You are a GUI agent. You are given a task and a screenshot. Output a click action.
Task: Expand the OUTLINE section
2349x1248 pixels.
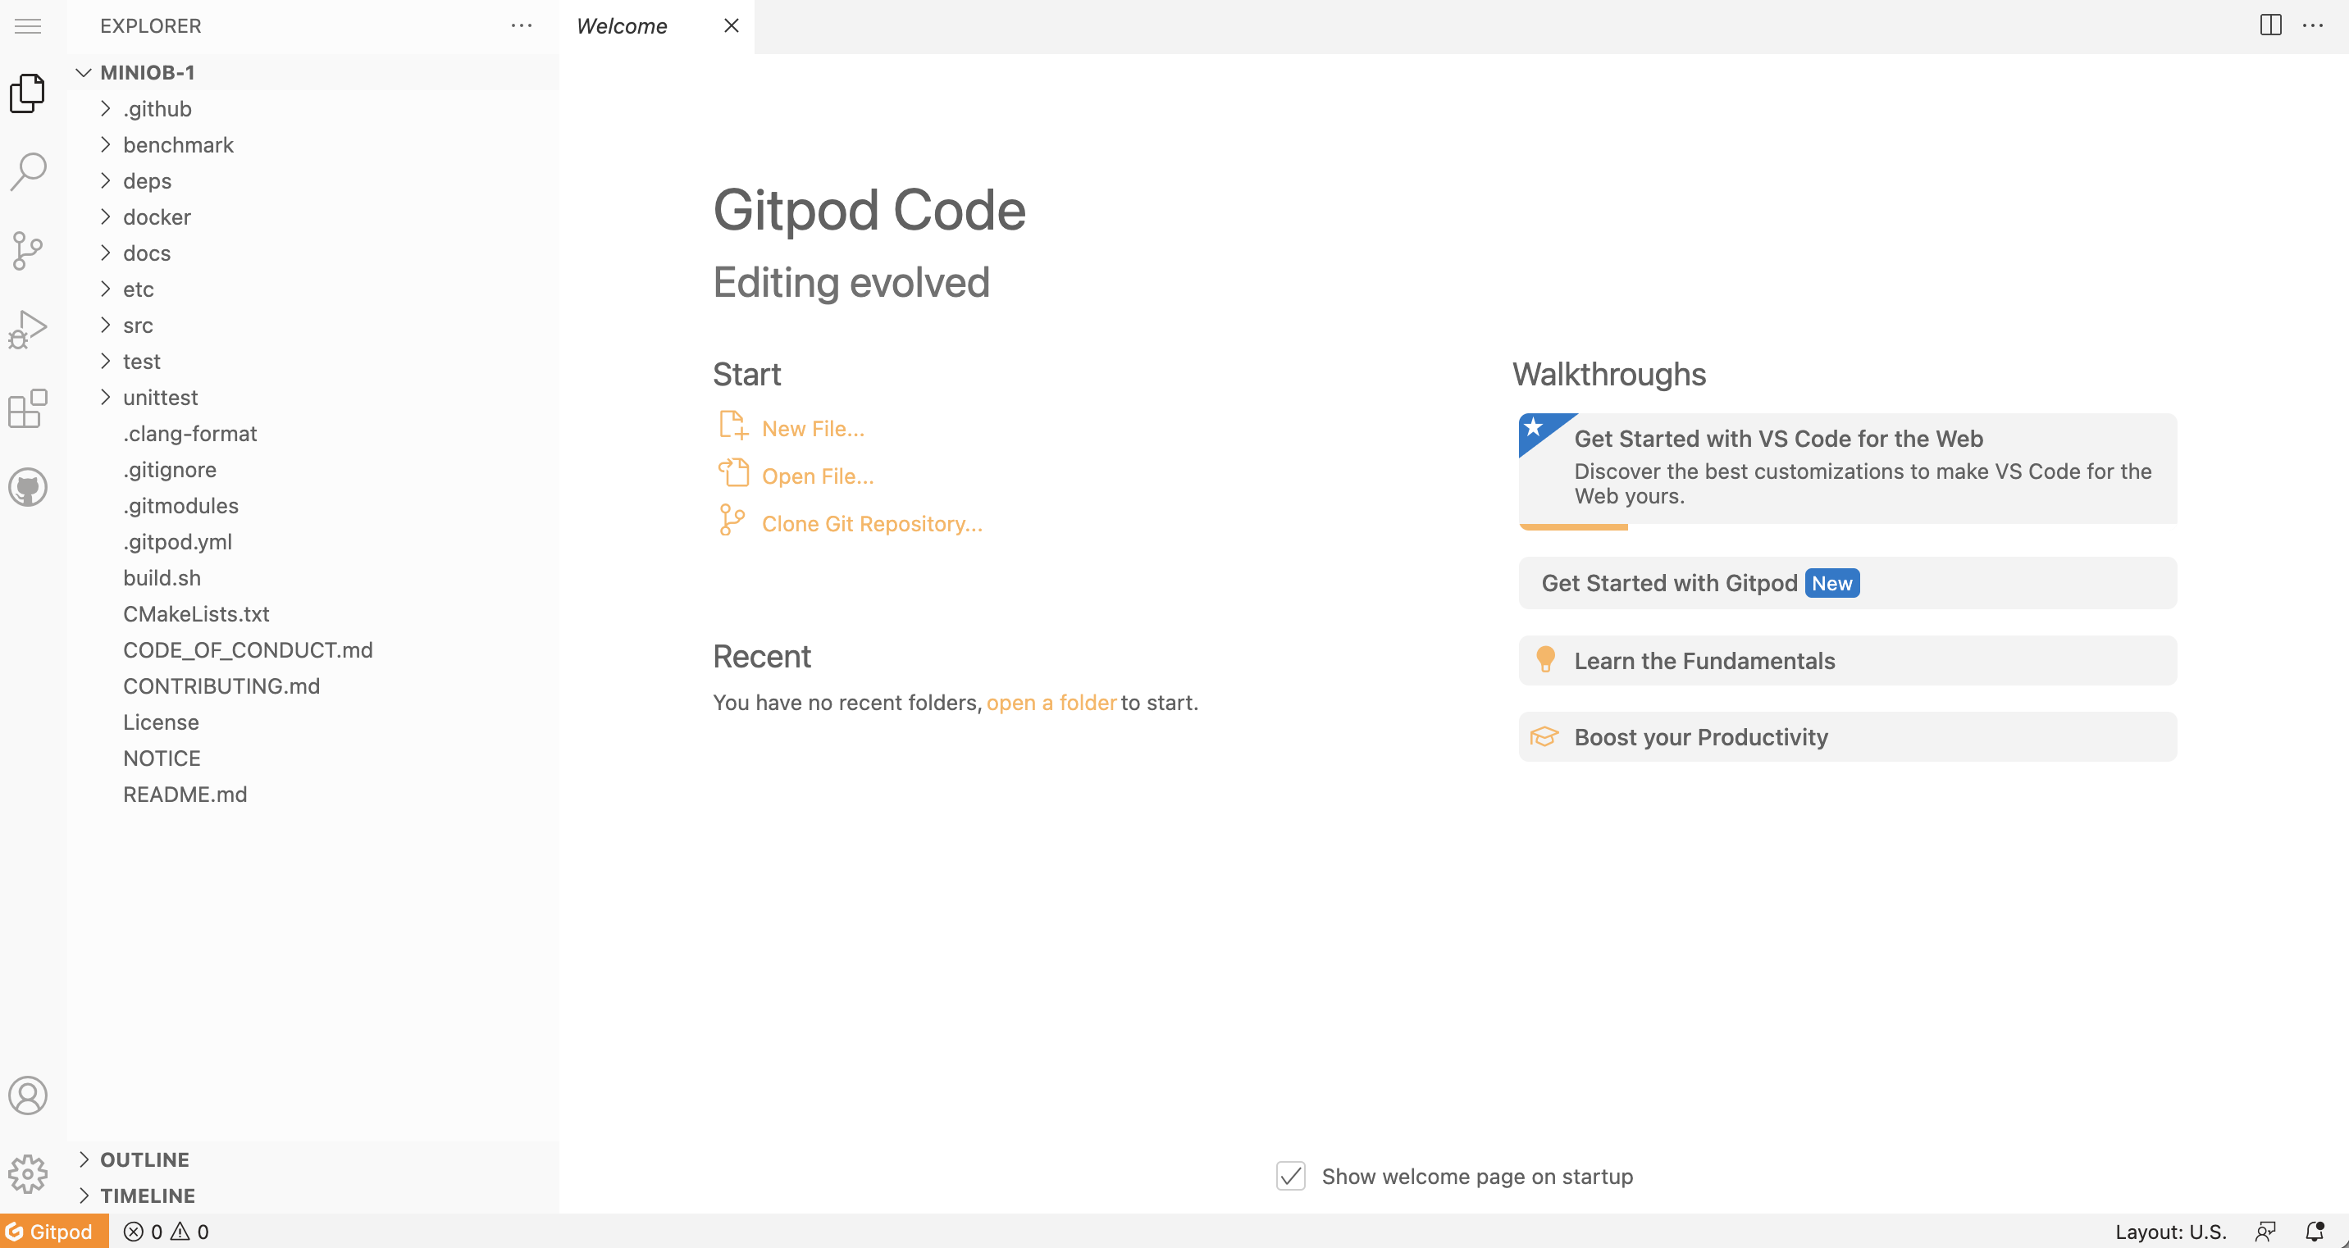[144, 1158]
